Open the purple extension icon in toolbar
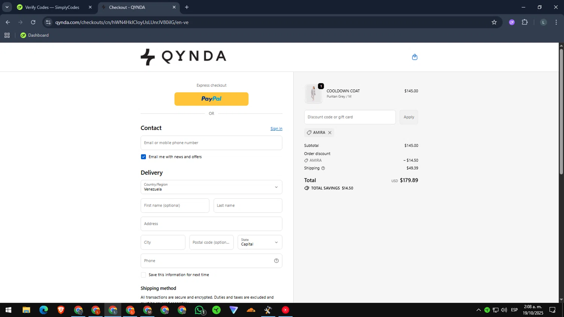The height and width of the screenshot is (317, 564). tap(512, 22)
